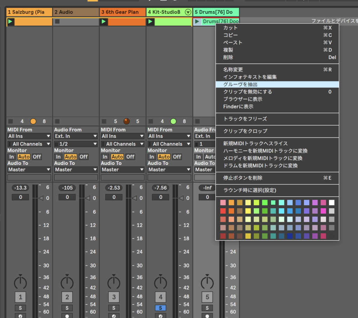Screen dimensions: 358x318
Task: Click the pan knob of track 3
Action: [114, 282]
